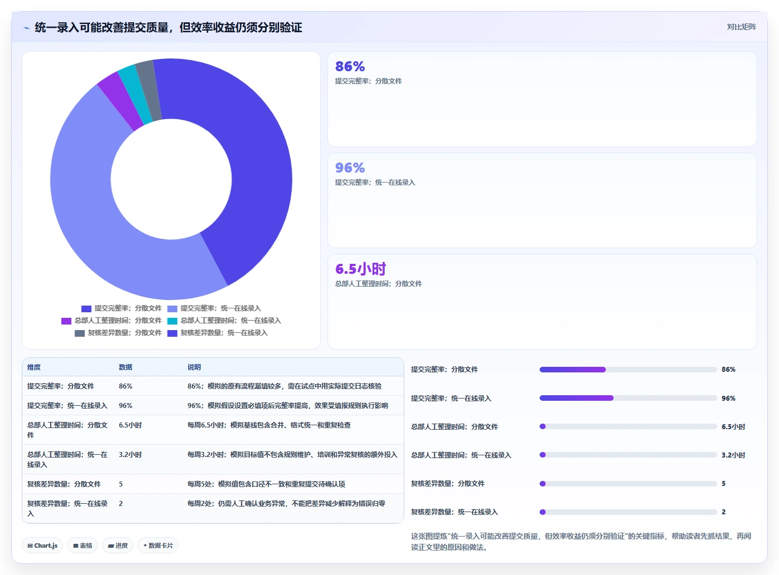The image size is (779, 575).
Task: Click table cell 3.2小时
Action: coord(130,455)
